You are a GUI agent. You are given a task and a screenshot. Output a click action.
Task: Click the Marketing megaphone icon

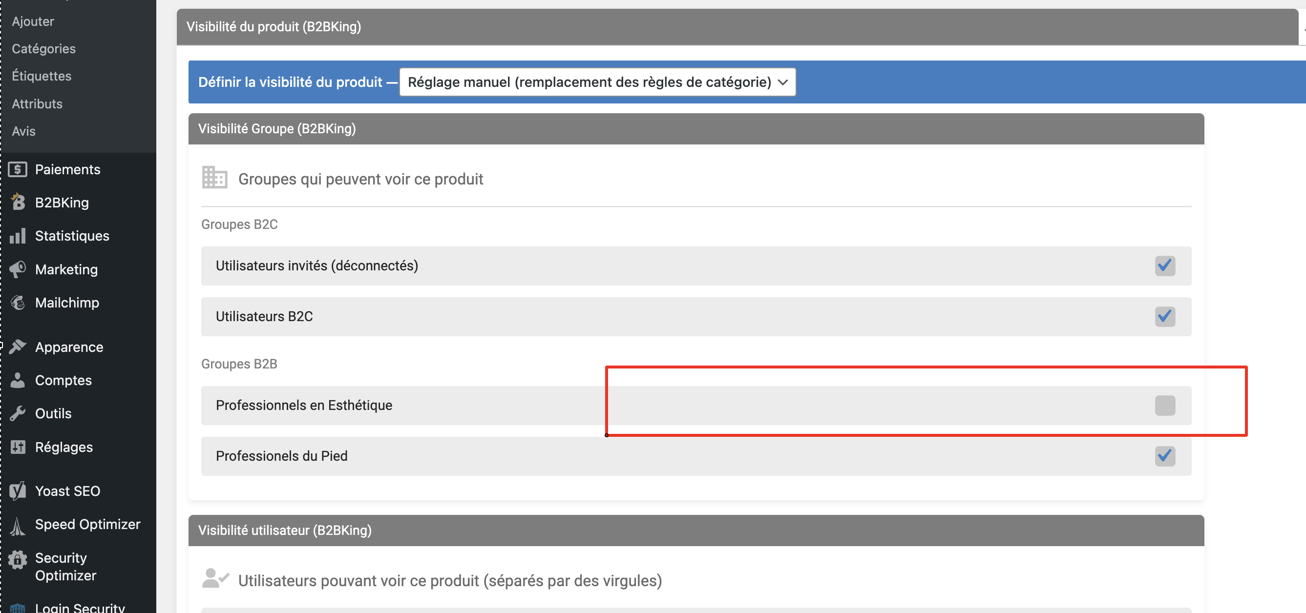pos(18,269)
